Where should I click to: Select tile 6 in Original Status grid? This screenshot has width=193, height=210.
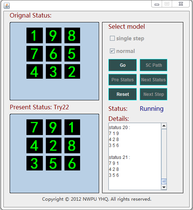point(54,54)
